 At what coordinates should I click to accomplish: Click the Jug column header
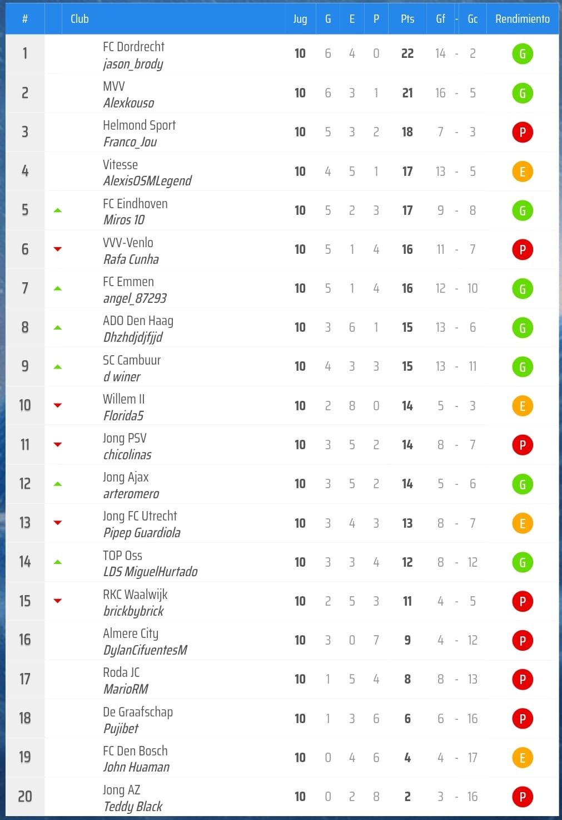click(x=300, y=19)
